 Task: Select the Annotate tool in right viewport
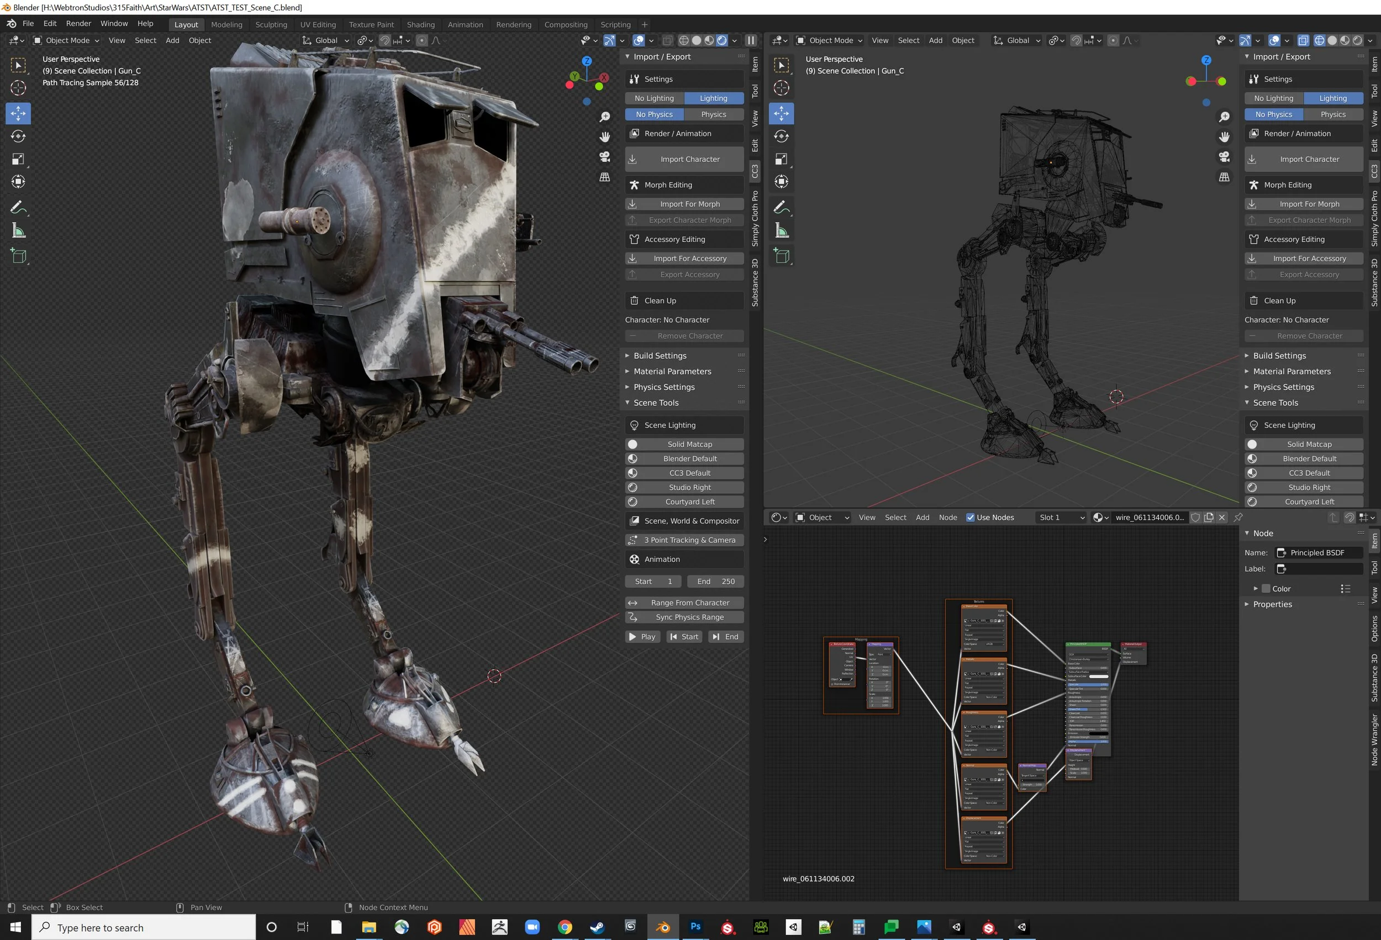coord(782,207)
